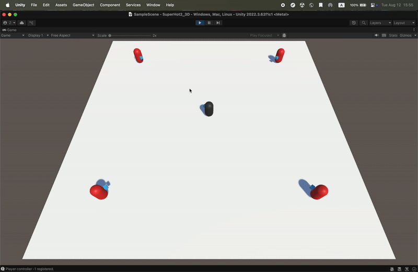Image resolution: width=418 pixels, height=272 pixels.
Task: Toggle the bug icon beside Play Focused
Action: (284, 36)
